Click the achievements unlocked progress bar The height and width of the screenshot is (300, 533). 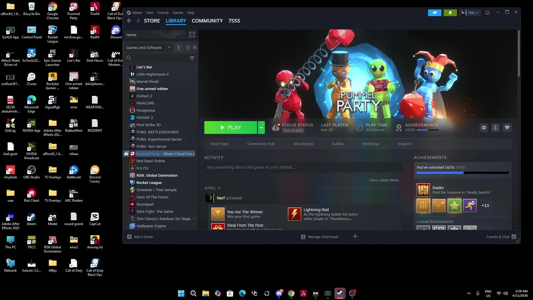click(x=463, y=172)
